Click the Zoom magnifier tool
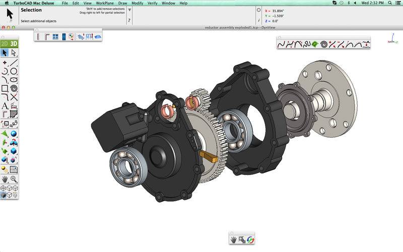403x252 pixels. point(14,179)
